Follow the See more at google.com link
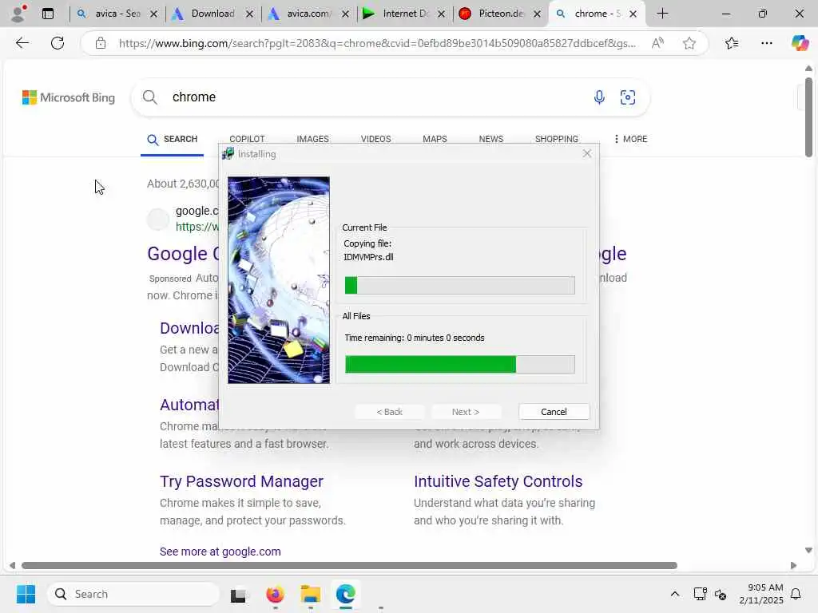 [x=220, y=552]
